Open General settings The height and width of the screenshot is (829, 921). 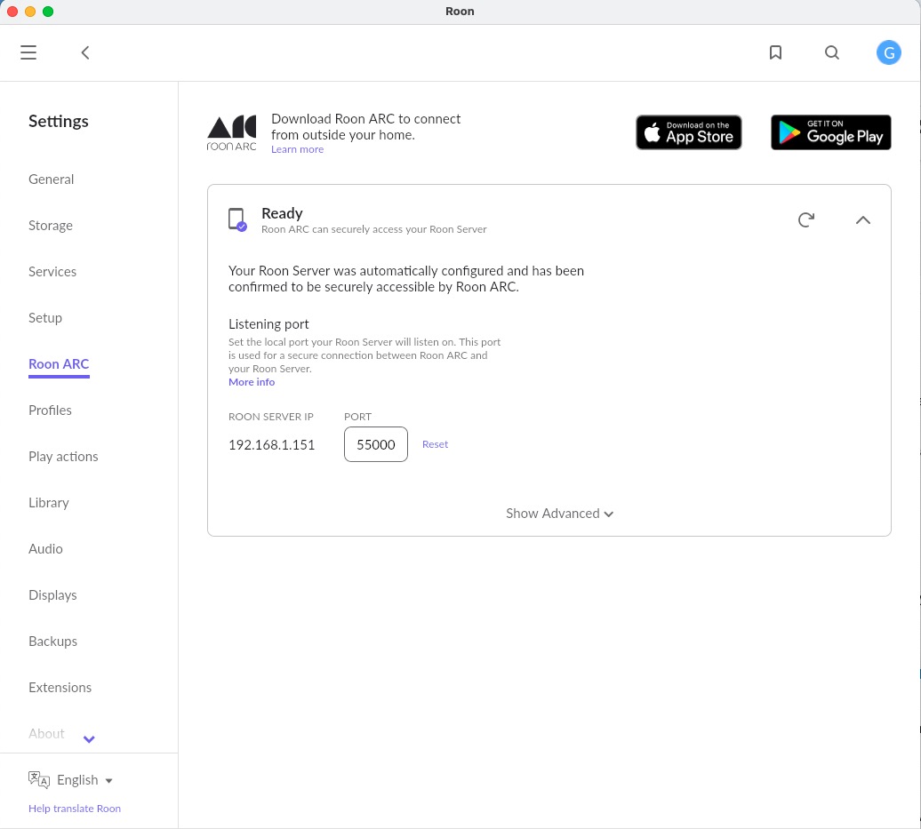click(51, 179)
